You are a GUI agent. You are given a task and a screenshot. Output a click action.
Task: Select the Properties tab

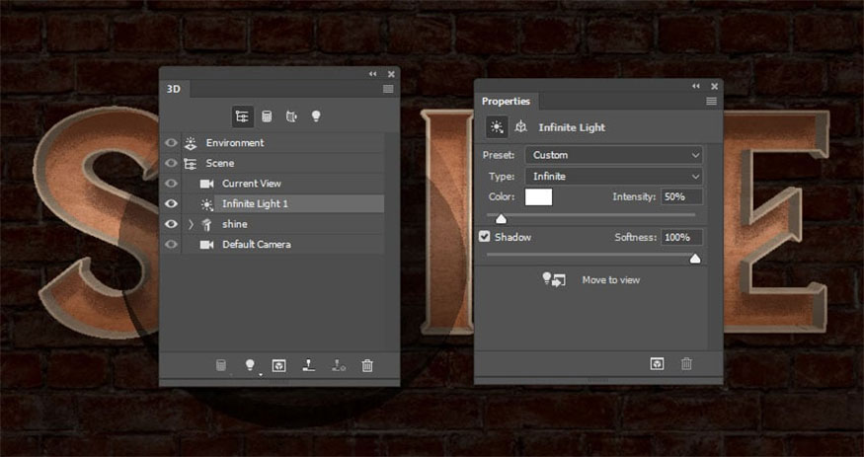pyautogui.click(x=506, y=101)
